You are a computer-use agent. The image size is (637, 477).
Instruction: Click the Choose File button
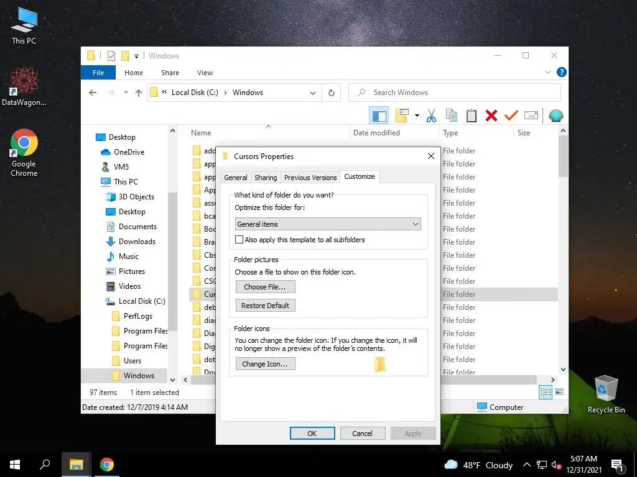[x=265, y=287]
